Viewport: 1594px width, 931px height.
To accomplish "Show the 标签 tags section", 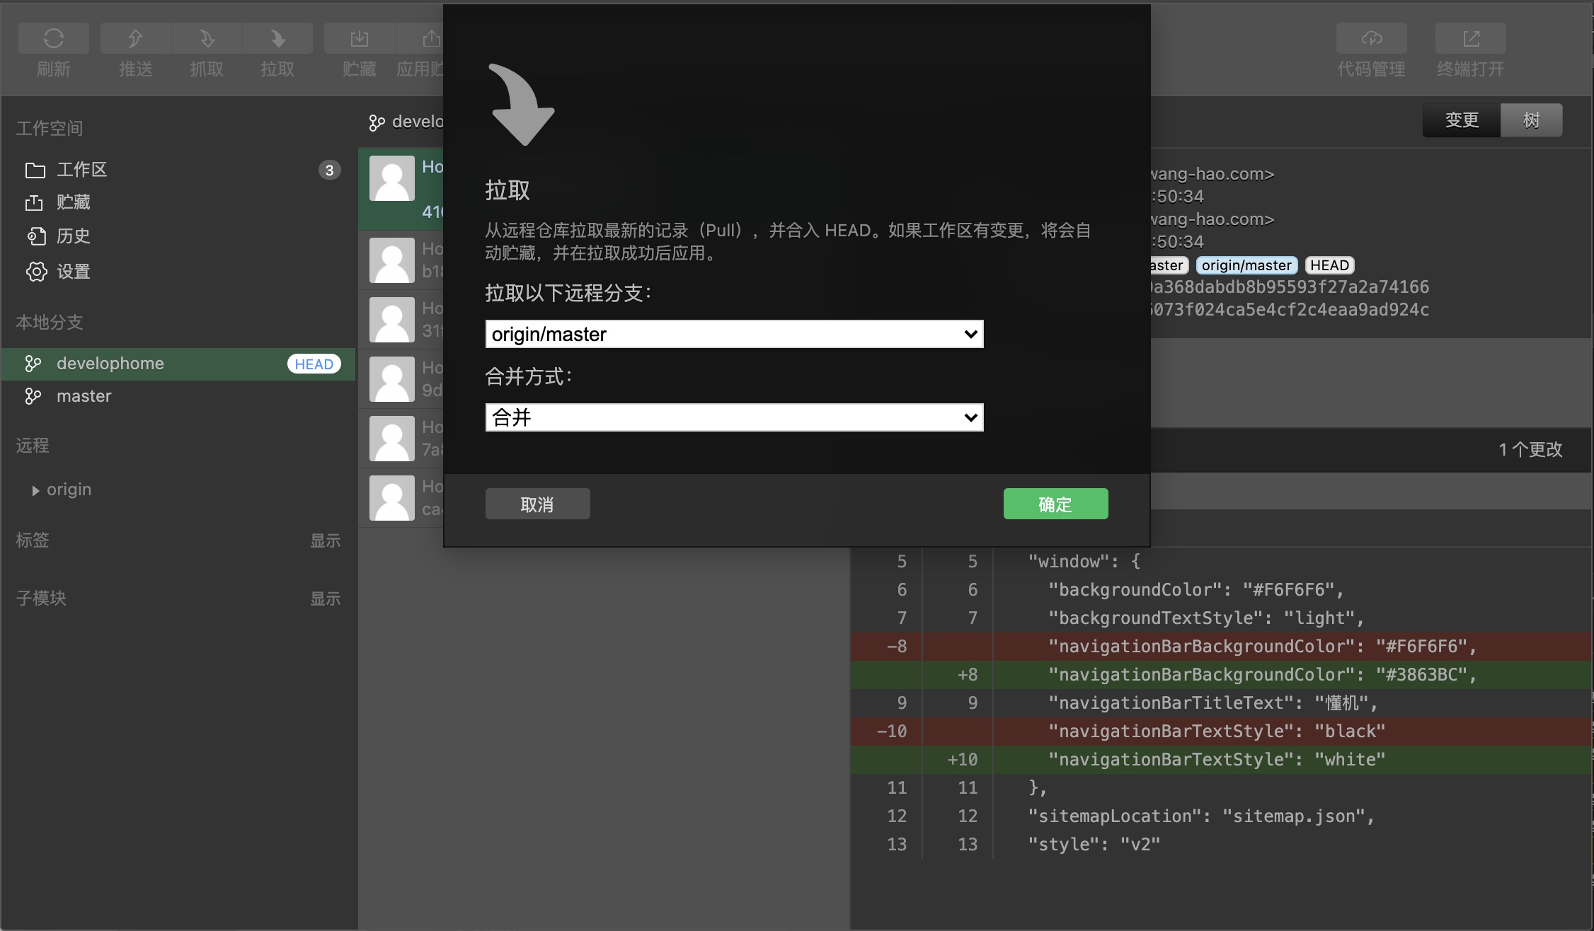I will (x=325, y=540).
